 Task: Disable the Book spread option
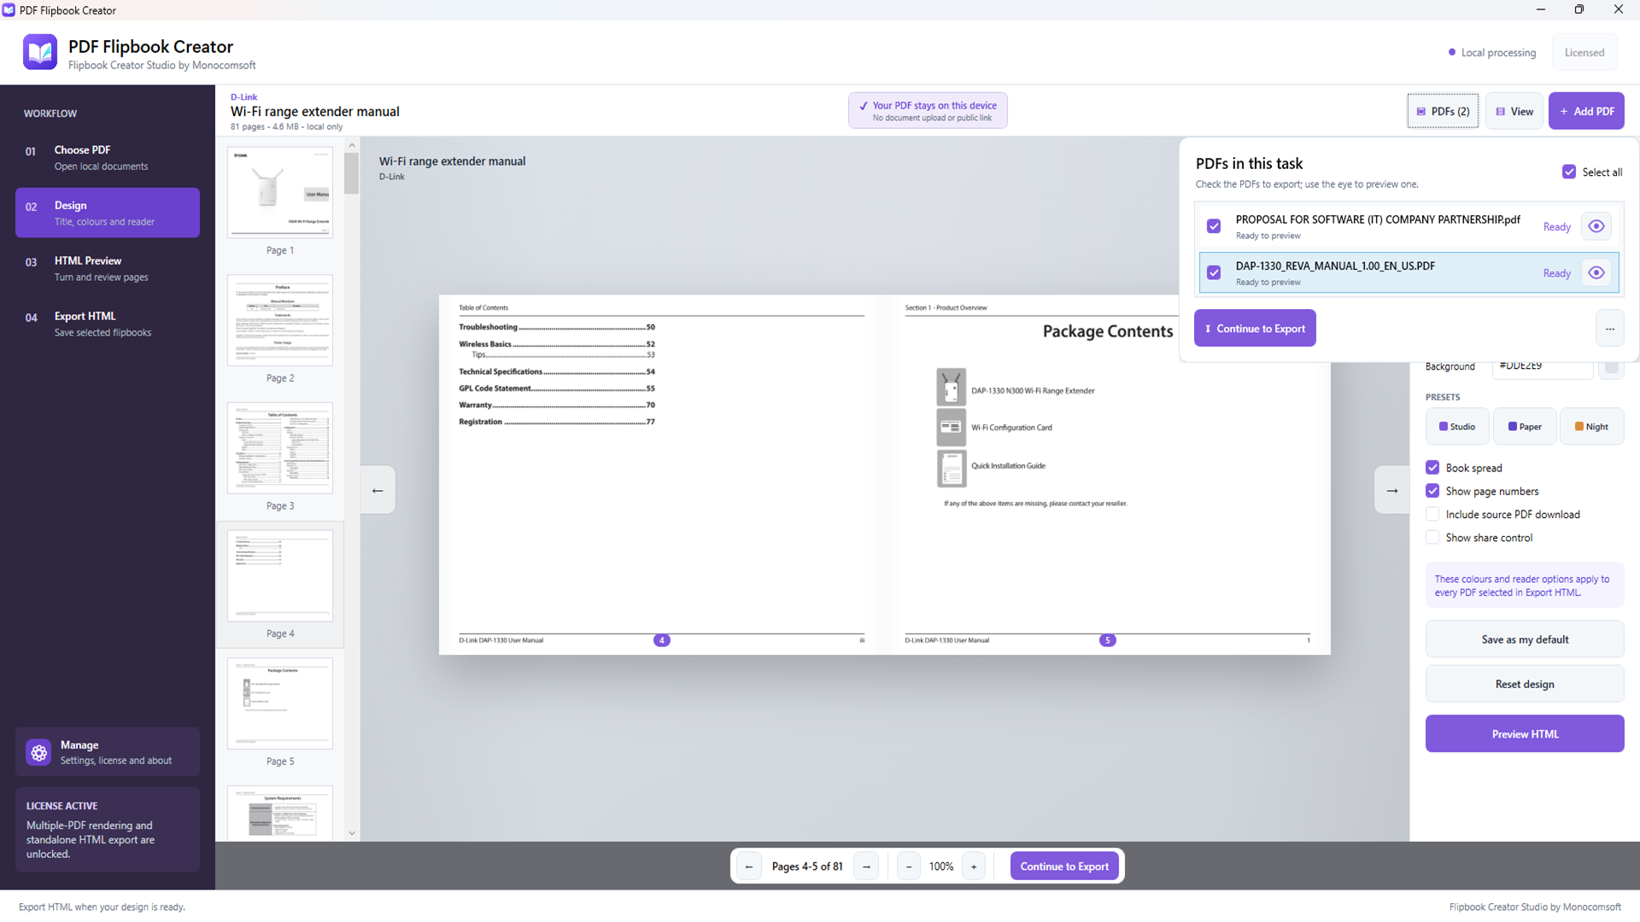[x=1432, y=468]
